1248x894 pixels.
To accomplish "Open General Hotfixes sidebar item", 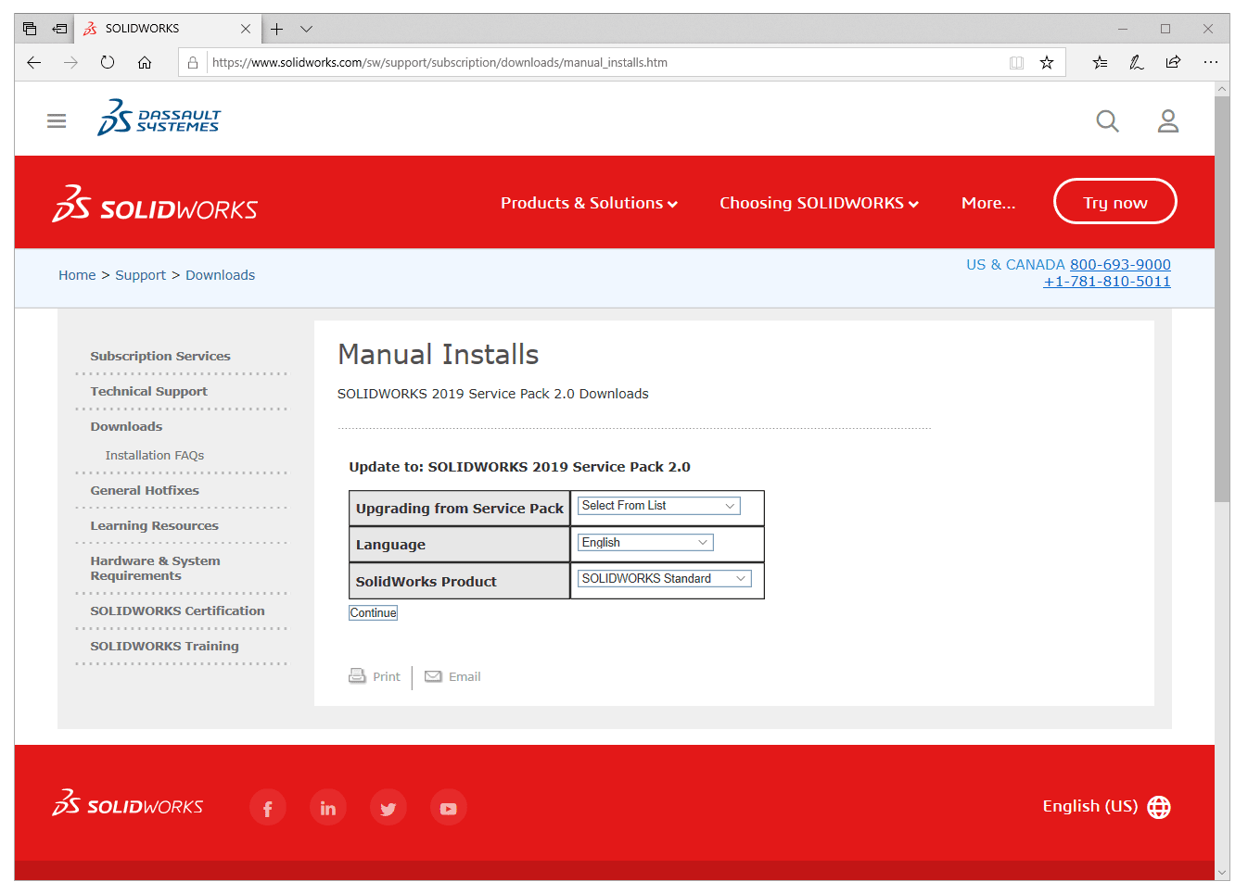I will point(145,490).
